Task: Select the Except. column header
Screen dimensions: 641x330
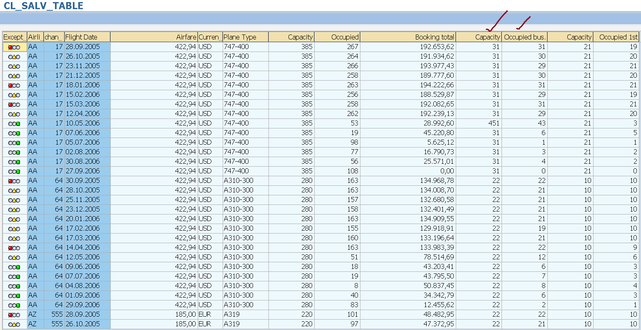Action: click(15, 37)
